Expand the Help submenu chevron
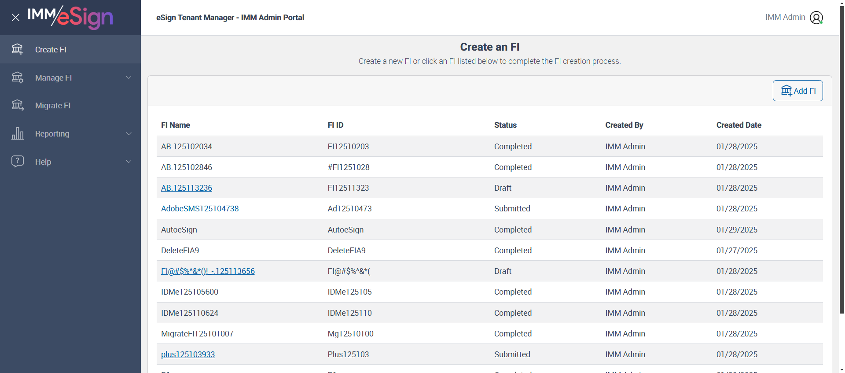Image resolution: width=845 pixels, height=373 pixels. (129, 162)
